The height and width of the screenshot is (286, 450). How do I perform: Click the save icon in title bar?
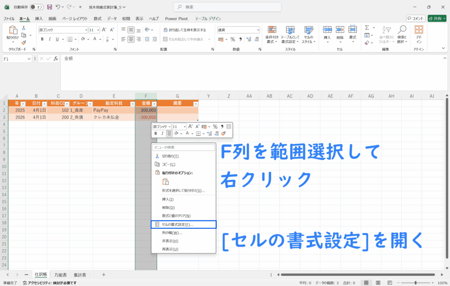click(49, 7)
